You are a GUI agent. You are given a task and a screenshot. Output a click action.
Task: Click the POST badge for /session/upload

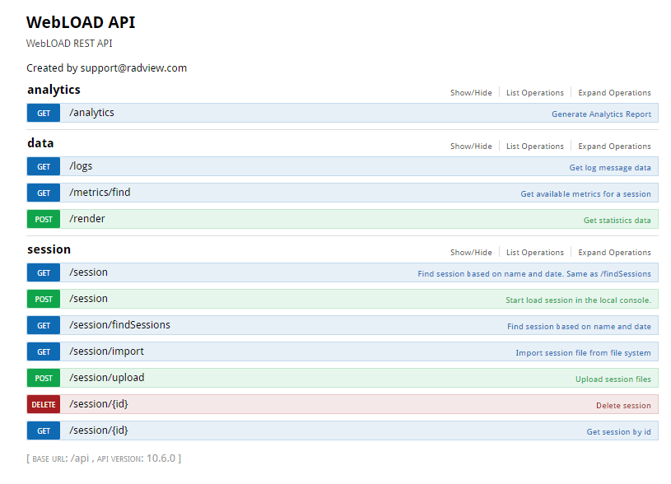point(44,379)
